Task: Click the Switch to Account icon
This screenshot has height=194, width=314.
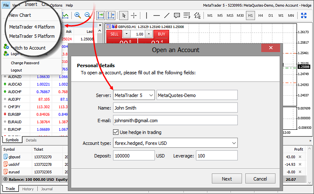Action: click(x=6, y=47)
